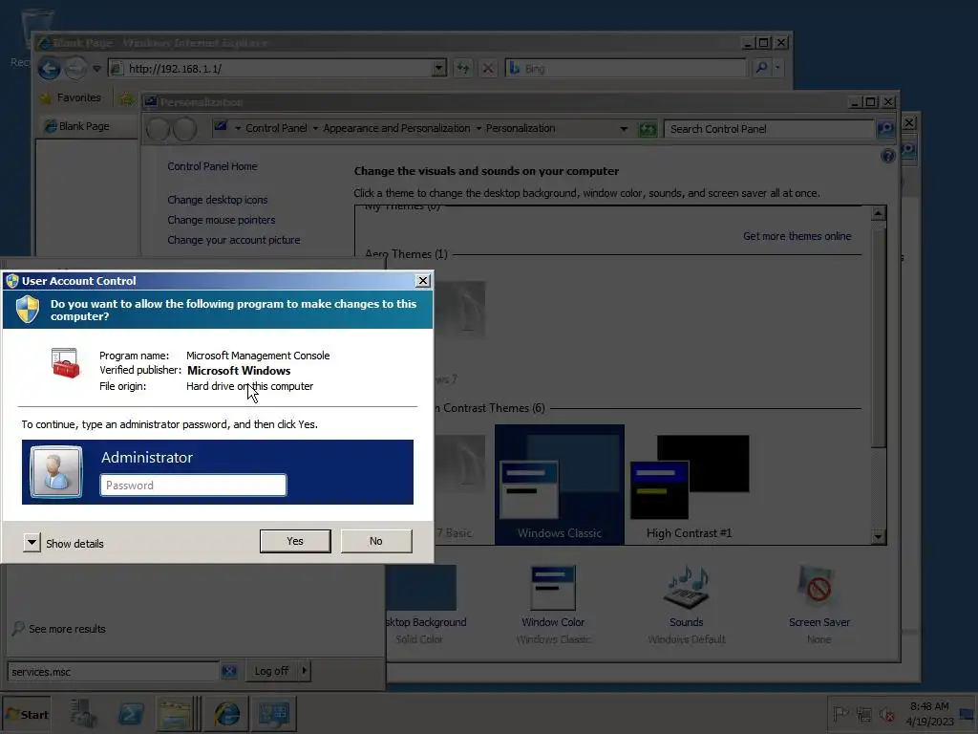
Task: Open address history dropdown in Personalization
Action: [x=624, y=129]
